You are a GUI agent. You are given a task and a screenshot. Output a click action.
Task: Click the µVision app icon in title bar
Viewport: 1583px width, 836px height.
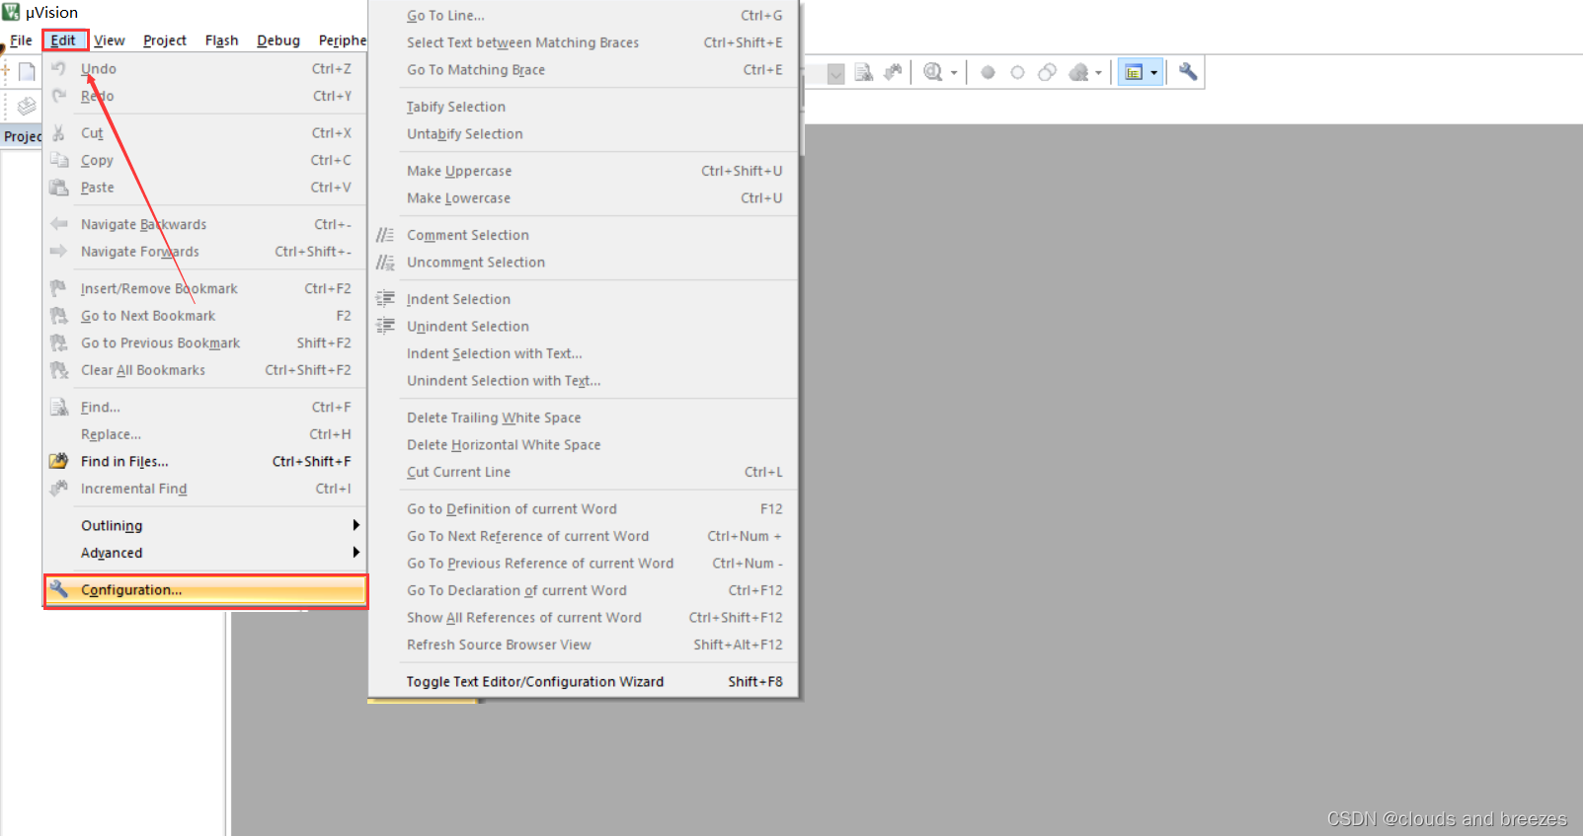[11, 12]
